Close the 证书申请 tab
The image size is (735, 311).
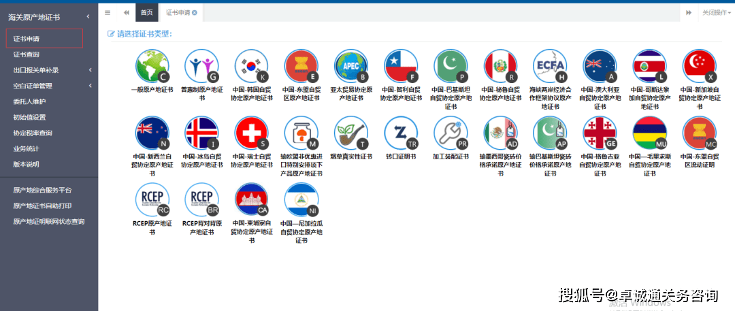coord(195,13)
